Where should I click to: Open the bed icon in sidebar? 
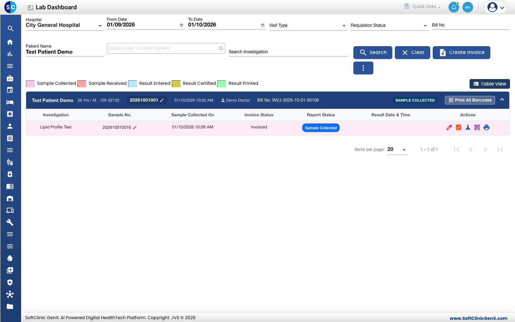coord(10,102)
